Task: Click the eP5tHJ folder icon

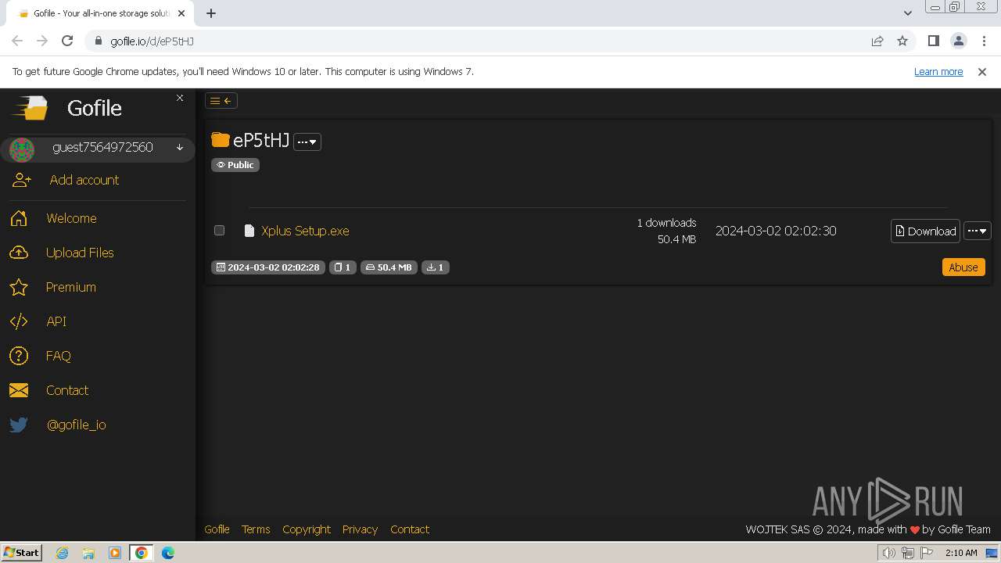Action: point(221,140)
